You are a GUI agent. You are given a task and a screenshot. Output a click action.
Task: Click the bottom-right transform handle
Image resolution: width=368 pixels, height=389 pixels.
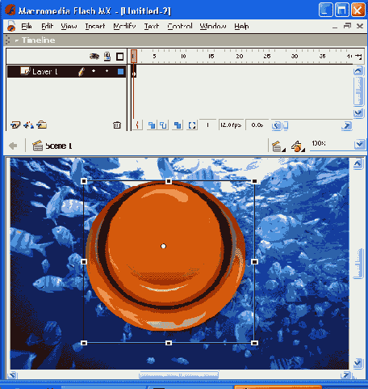click(254, 343)
